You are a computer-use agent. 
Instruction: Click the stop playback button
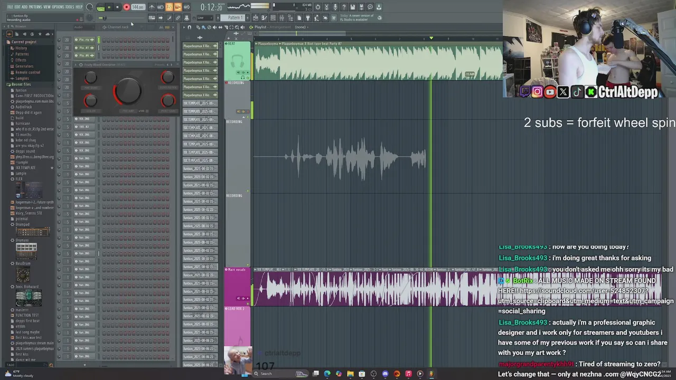point(117,7)
